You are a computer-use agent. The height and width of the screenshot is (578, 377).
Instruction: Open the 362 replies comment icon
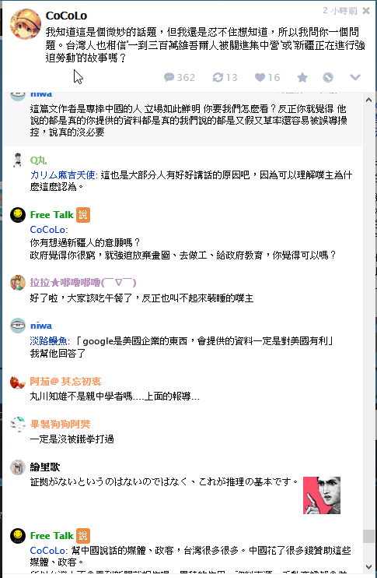tap(179, 77)
